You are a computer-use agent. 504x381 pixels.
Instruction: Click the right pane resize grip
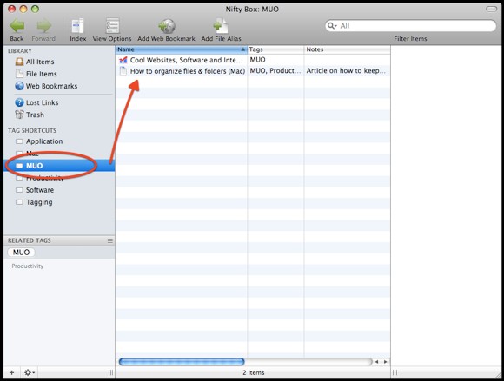point(395,372)
